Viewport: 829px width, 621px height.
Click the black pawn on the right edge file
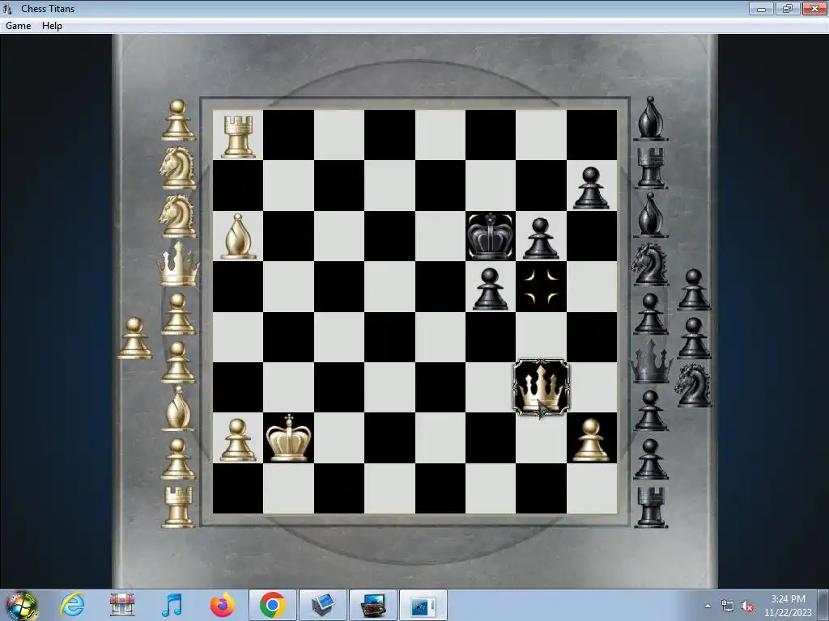pos(591,188)
